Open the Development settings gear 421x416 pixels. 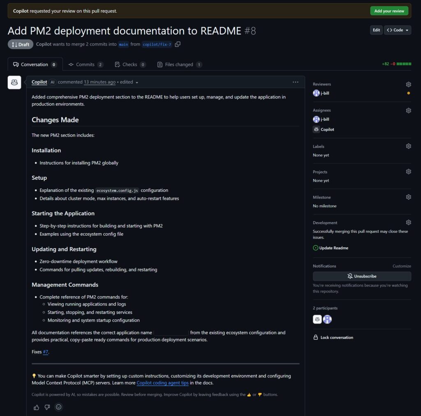point(408,222)
